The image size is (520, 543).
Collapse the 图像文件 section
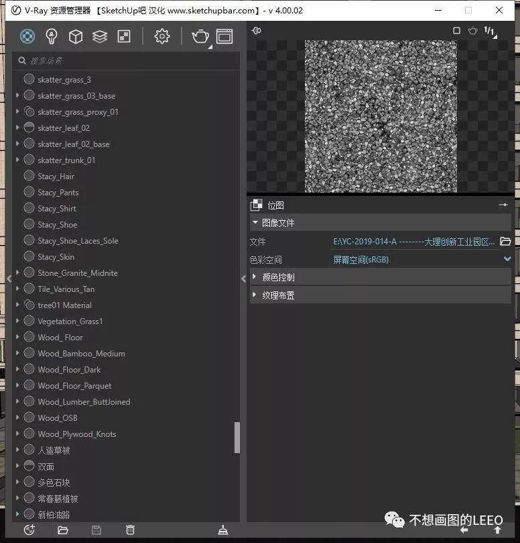tap(255, 222)
